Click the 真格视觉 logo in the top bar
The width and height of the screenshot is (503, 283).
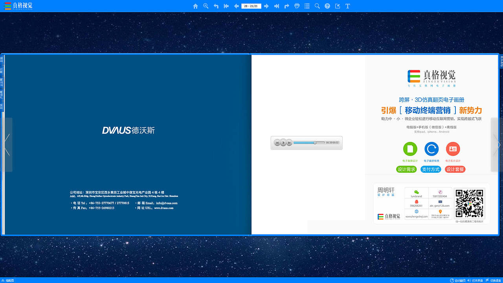[x=18, y=6]
